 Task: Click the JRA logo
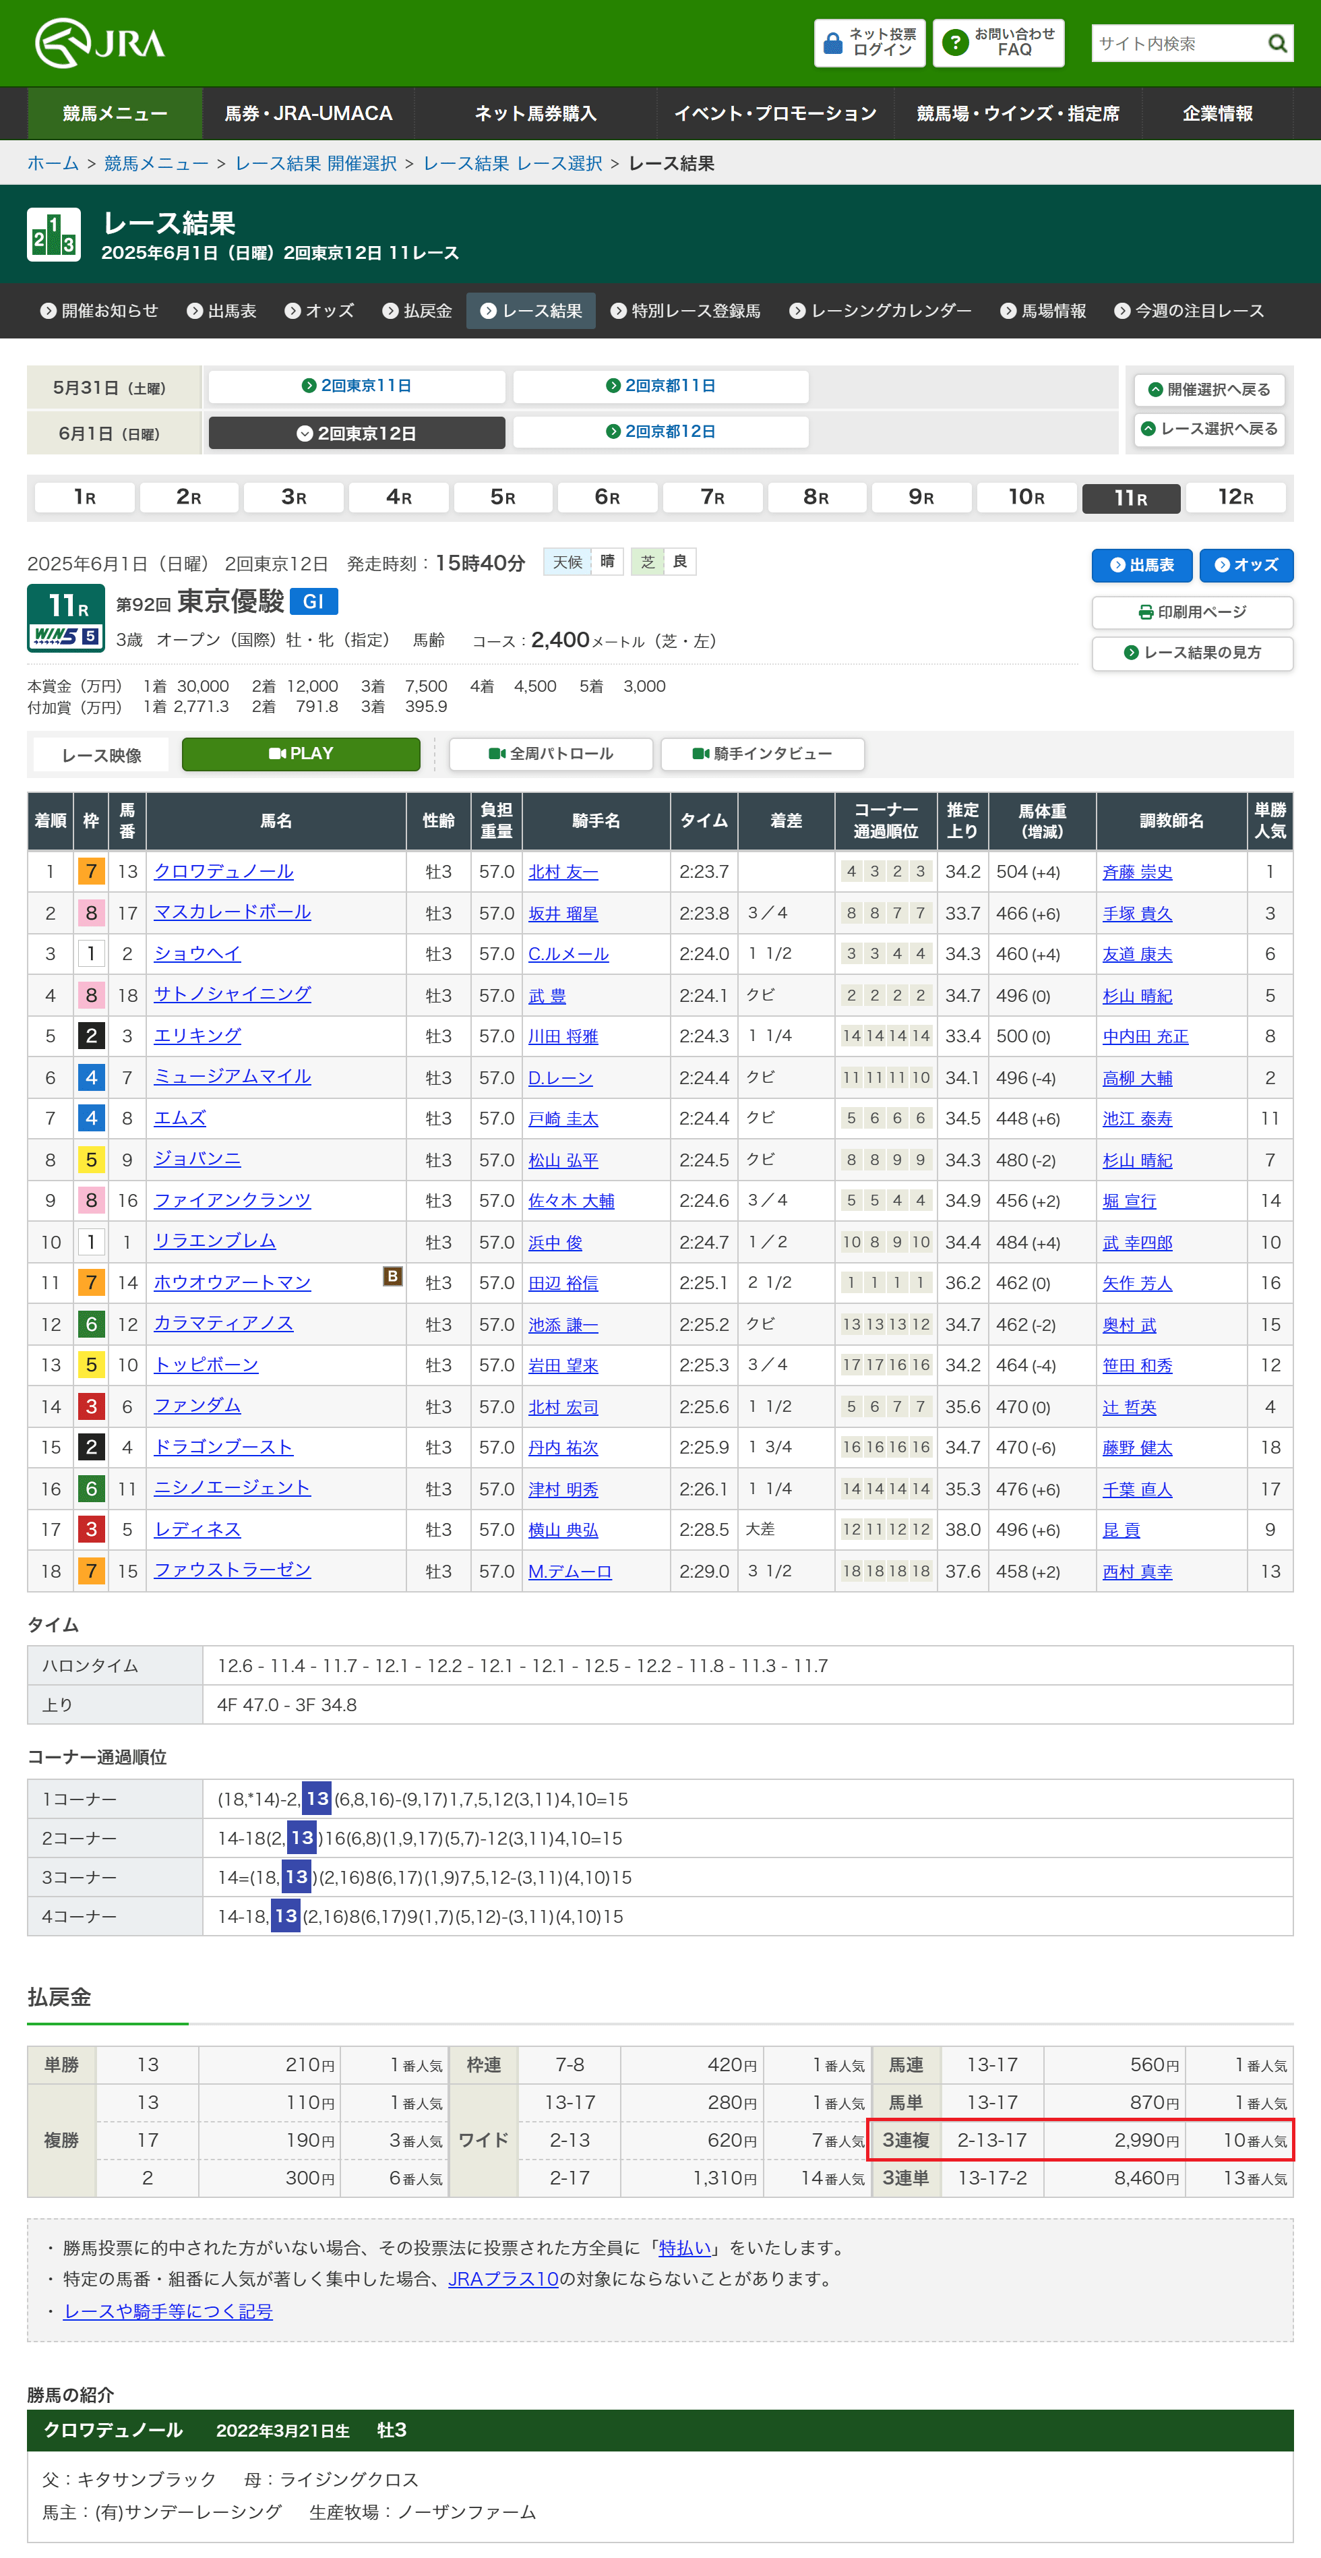click(100, 42)
